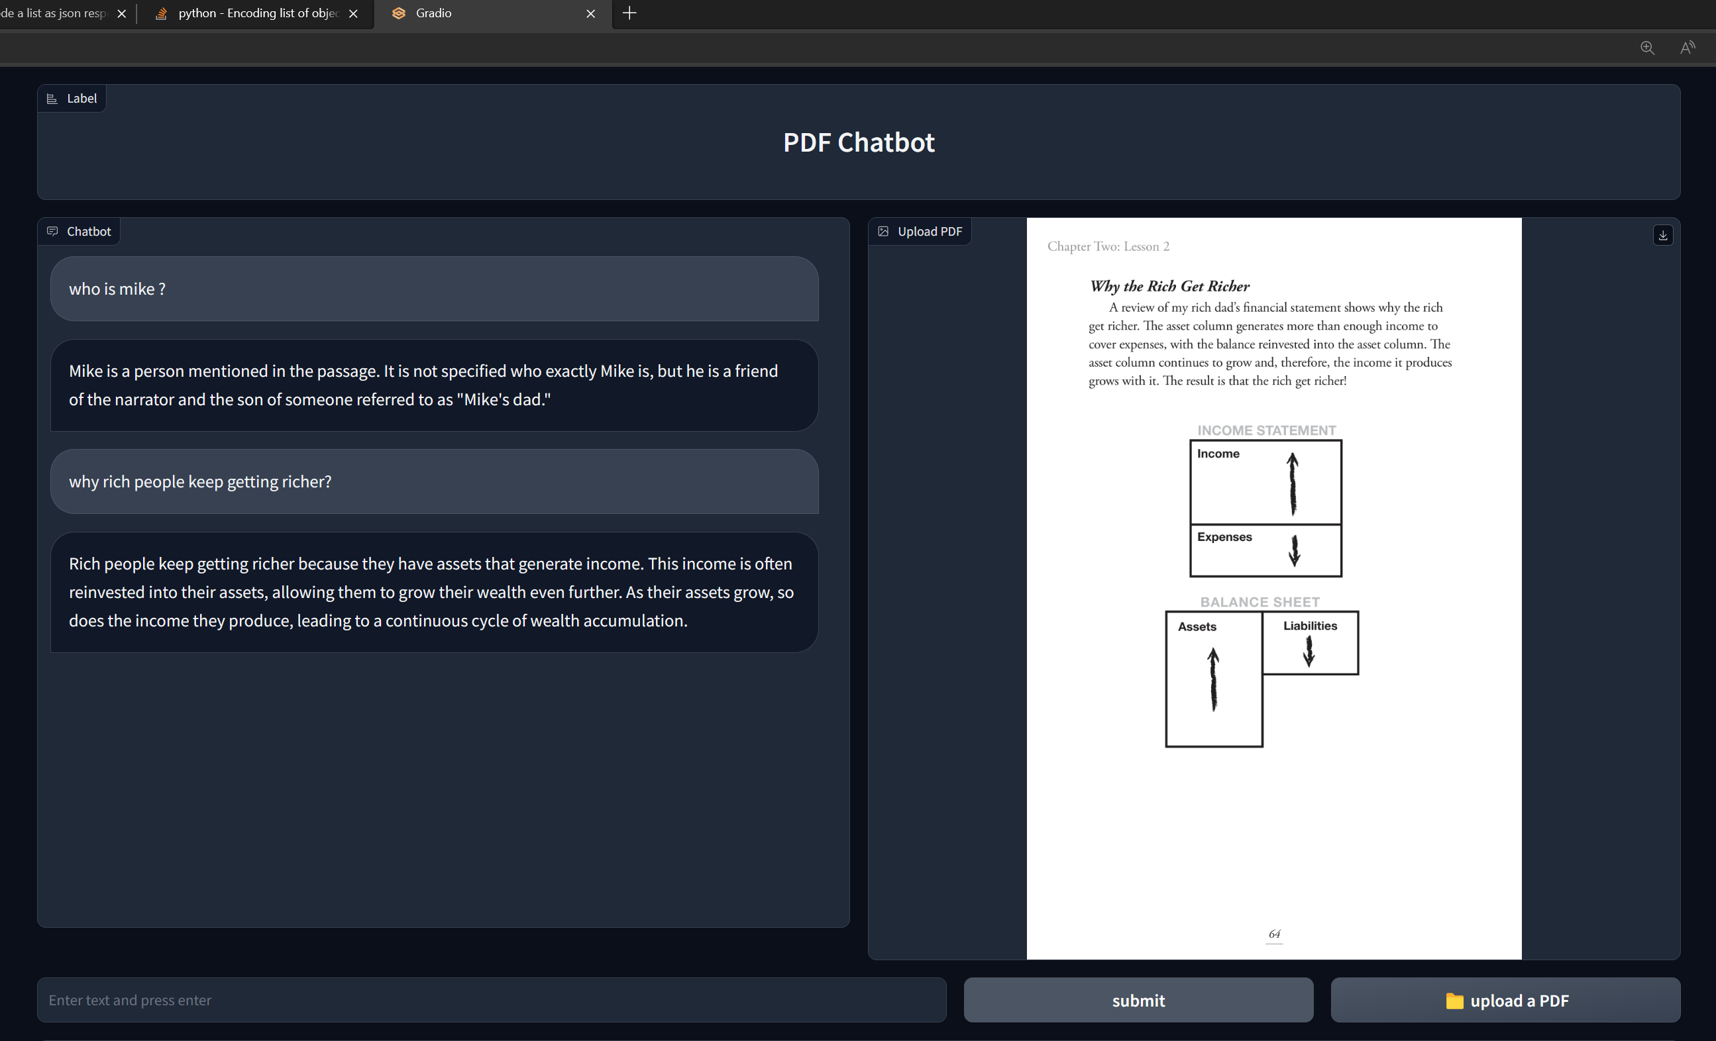Click the 'who is mike ?' message
This screenshot has width=1716, height=1041.
(x=435, y=289)
